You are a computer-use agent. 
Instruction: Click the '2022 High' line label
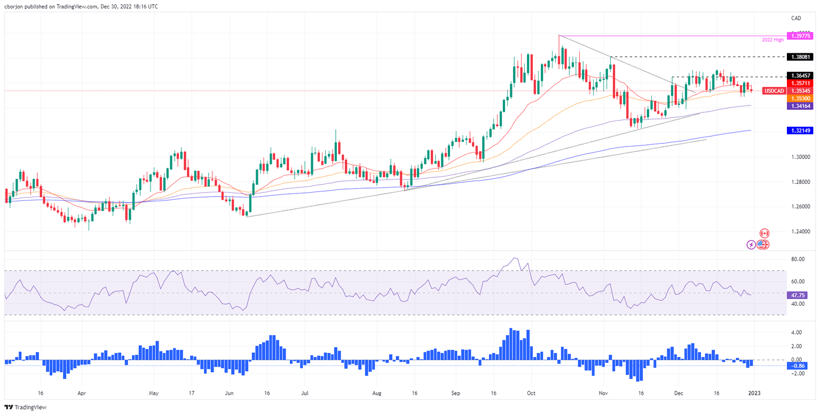(772, 40)
